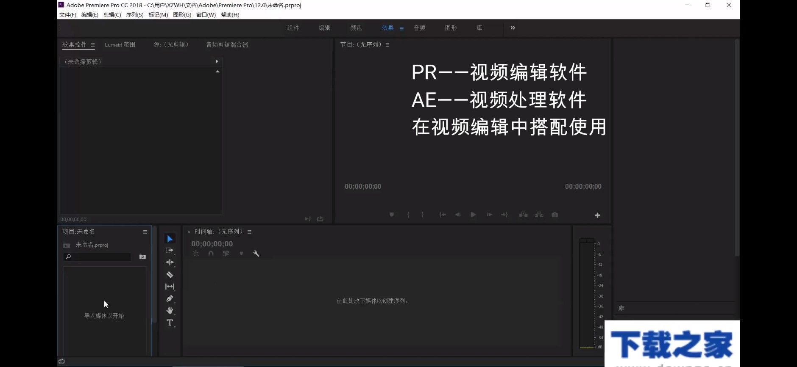
Task: Open the 编辑(E) menu
Action: point(90,15)
